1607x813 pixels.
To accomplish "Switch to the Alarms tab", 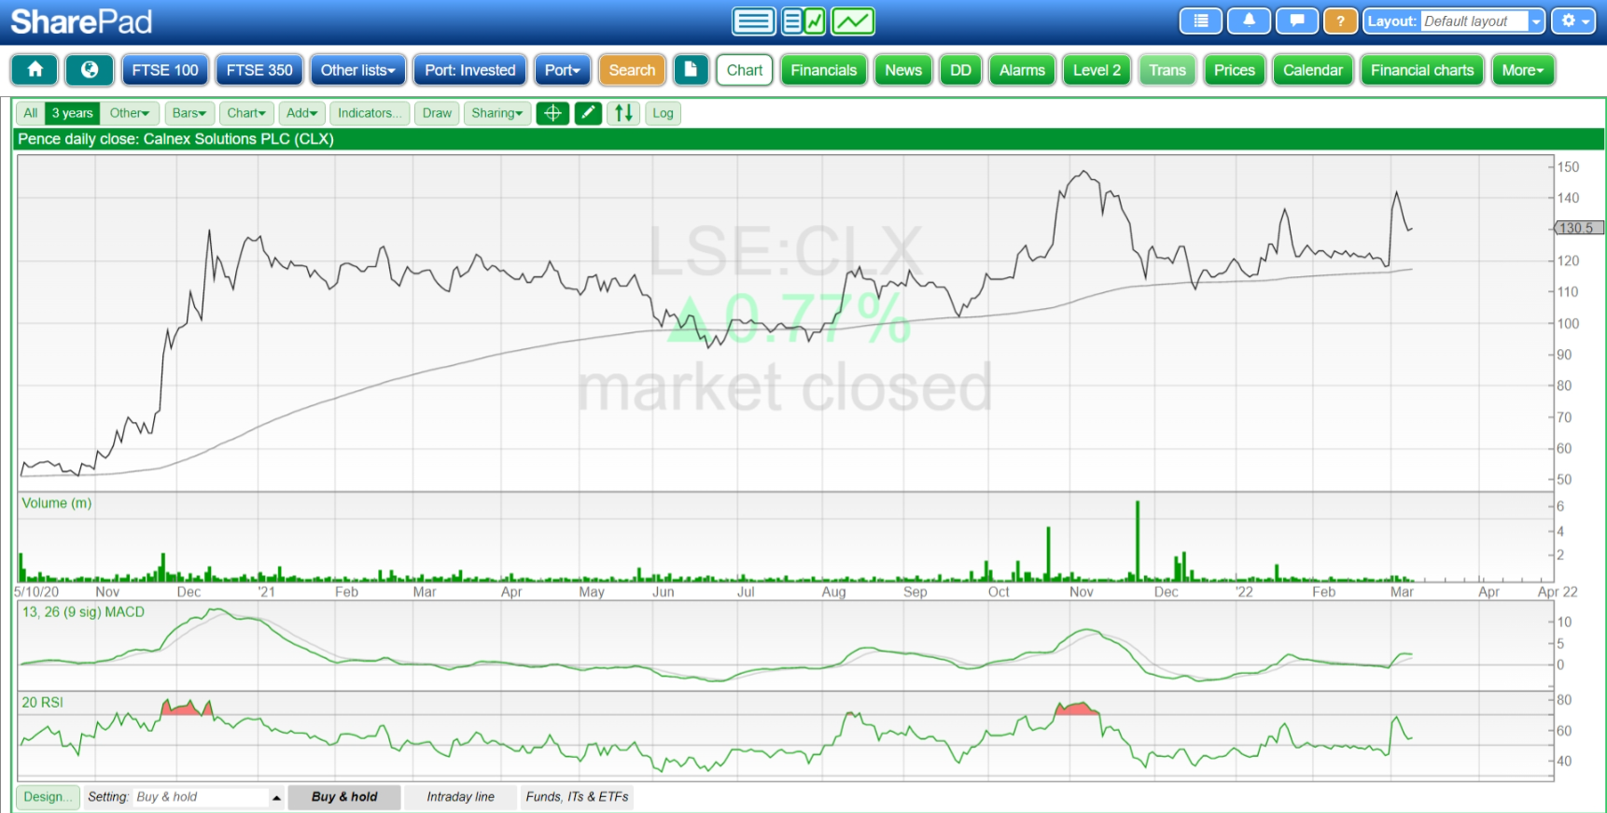I will pyautogui.click(x=1022, y=70).
